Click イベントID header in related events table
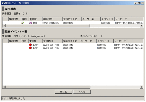Image resolution: width=146 pixels, height=102 pixels. coord(105,41)
